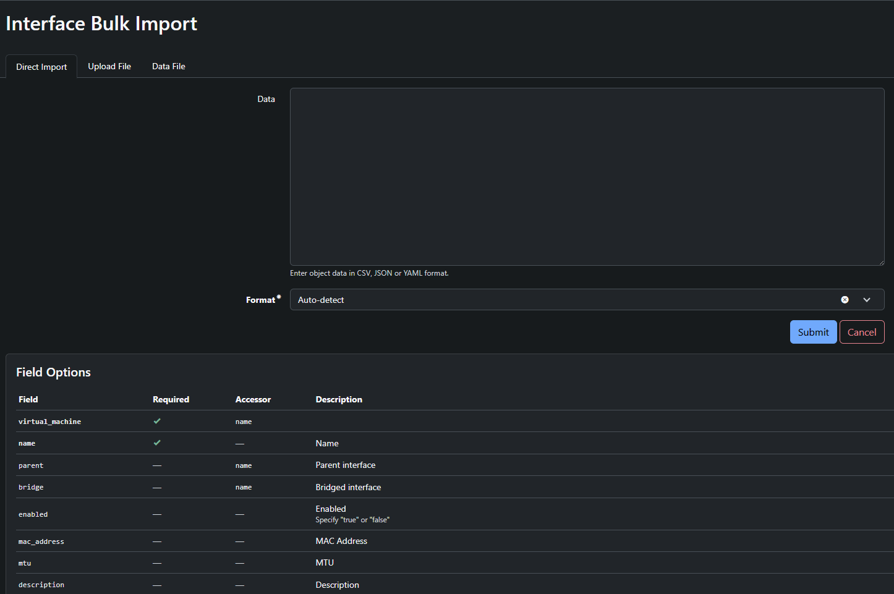894x594 pixels.
Task: Click the green required checkmark beside name
Action: click(157, 443)
